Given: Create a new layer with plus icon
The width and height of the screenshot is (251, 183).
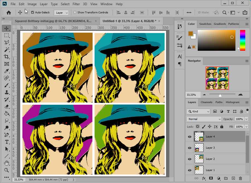Looking at the screenshot, I should [233, 178].
